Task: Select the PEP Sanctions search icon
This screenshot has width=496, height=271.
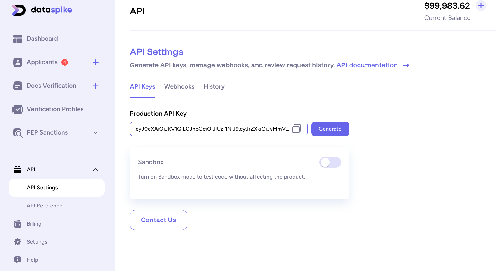Action: tap(17, 132)
